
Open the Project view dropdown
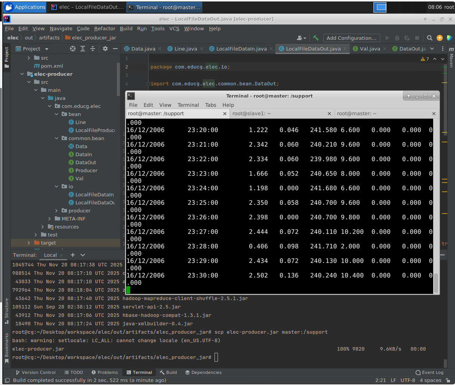click(47, 49)
